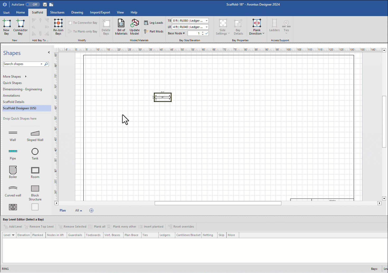Select Scaffold Details stencil
The height and width of the screenshot is (273, 388).
[x=13, y=102]
